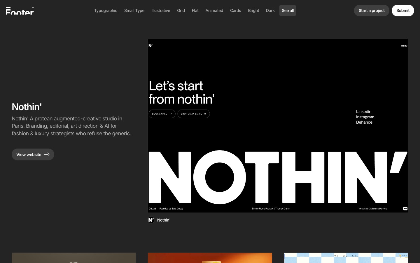Click the Behance text in the preview
Viewport: 420px width, 263px height.
coord(364,122)
